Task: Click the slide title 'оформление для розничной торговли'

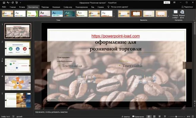Action: pyautogui.click(x=116, y=46)
